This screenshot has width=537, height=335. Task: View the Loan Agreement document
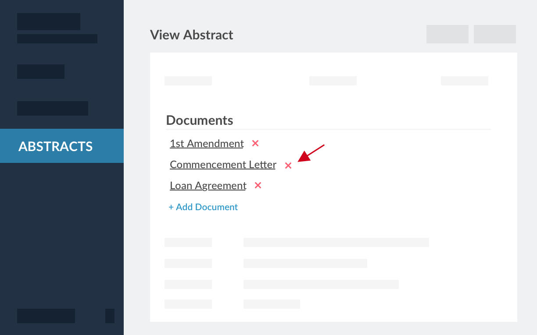(x=208, y=186)
